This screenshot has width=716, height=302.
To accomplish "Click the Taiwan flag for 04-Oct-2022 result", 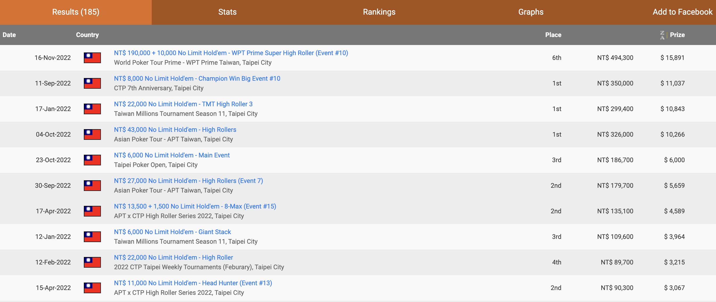I will click(92, 134).
